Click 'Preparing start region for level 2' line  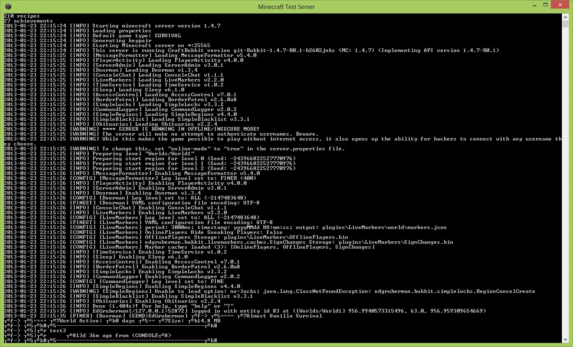(150, 168)
